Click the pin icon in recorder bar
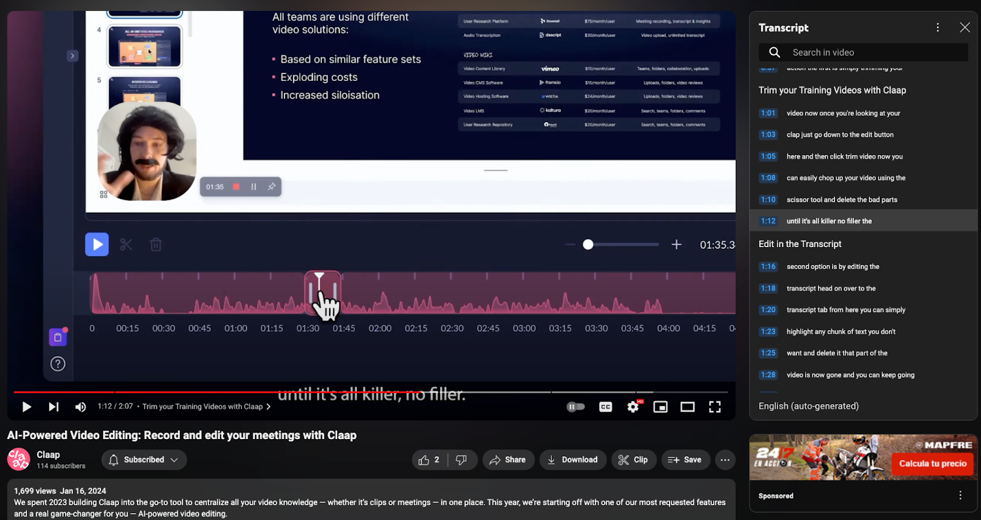 (272, 186)
